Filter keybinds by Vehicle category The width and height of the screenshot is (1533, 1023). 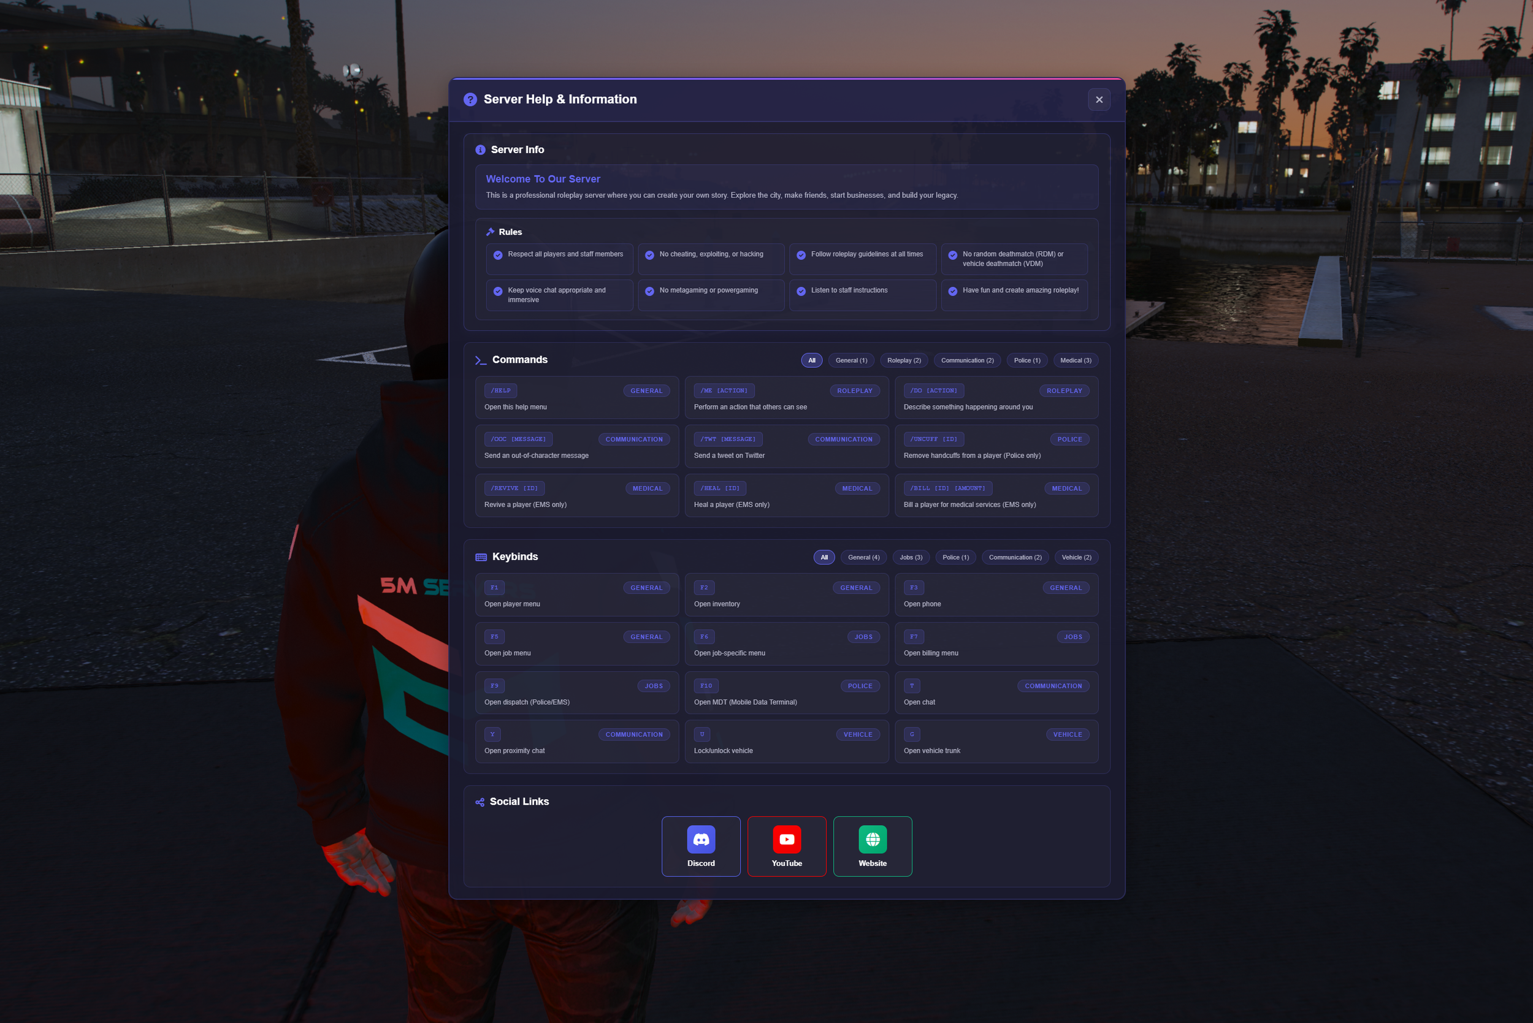pyautogui.click(x=1076, y=557)
